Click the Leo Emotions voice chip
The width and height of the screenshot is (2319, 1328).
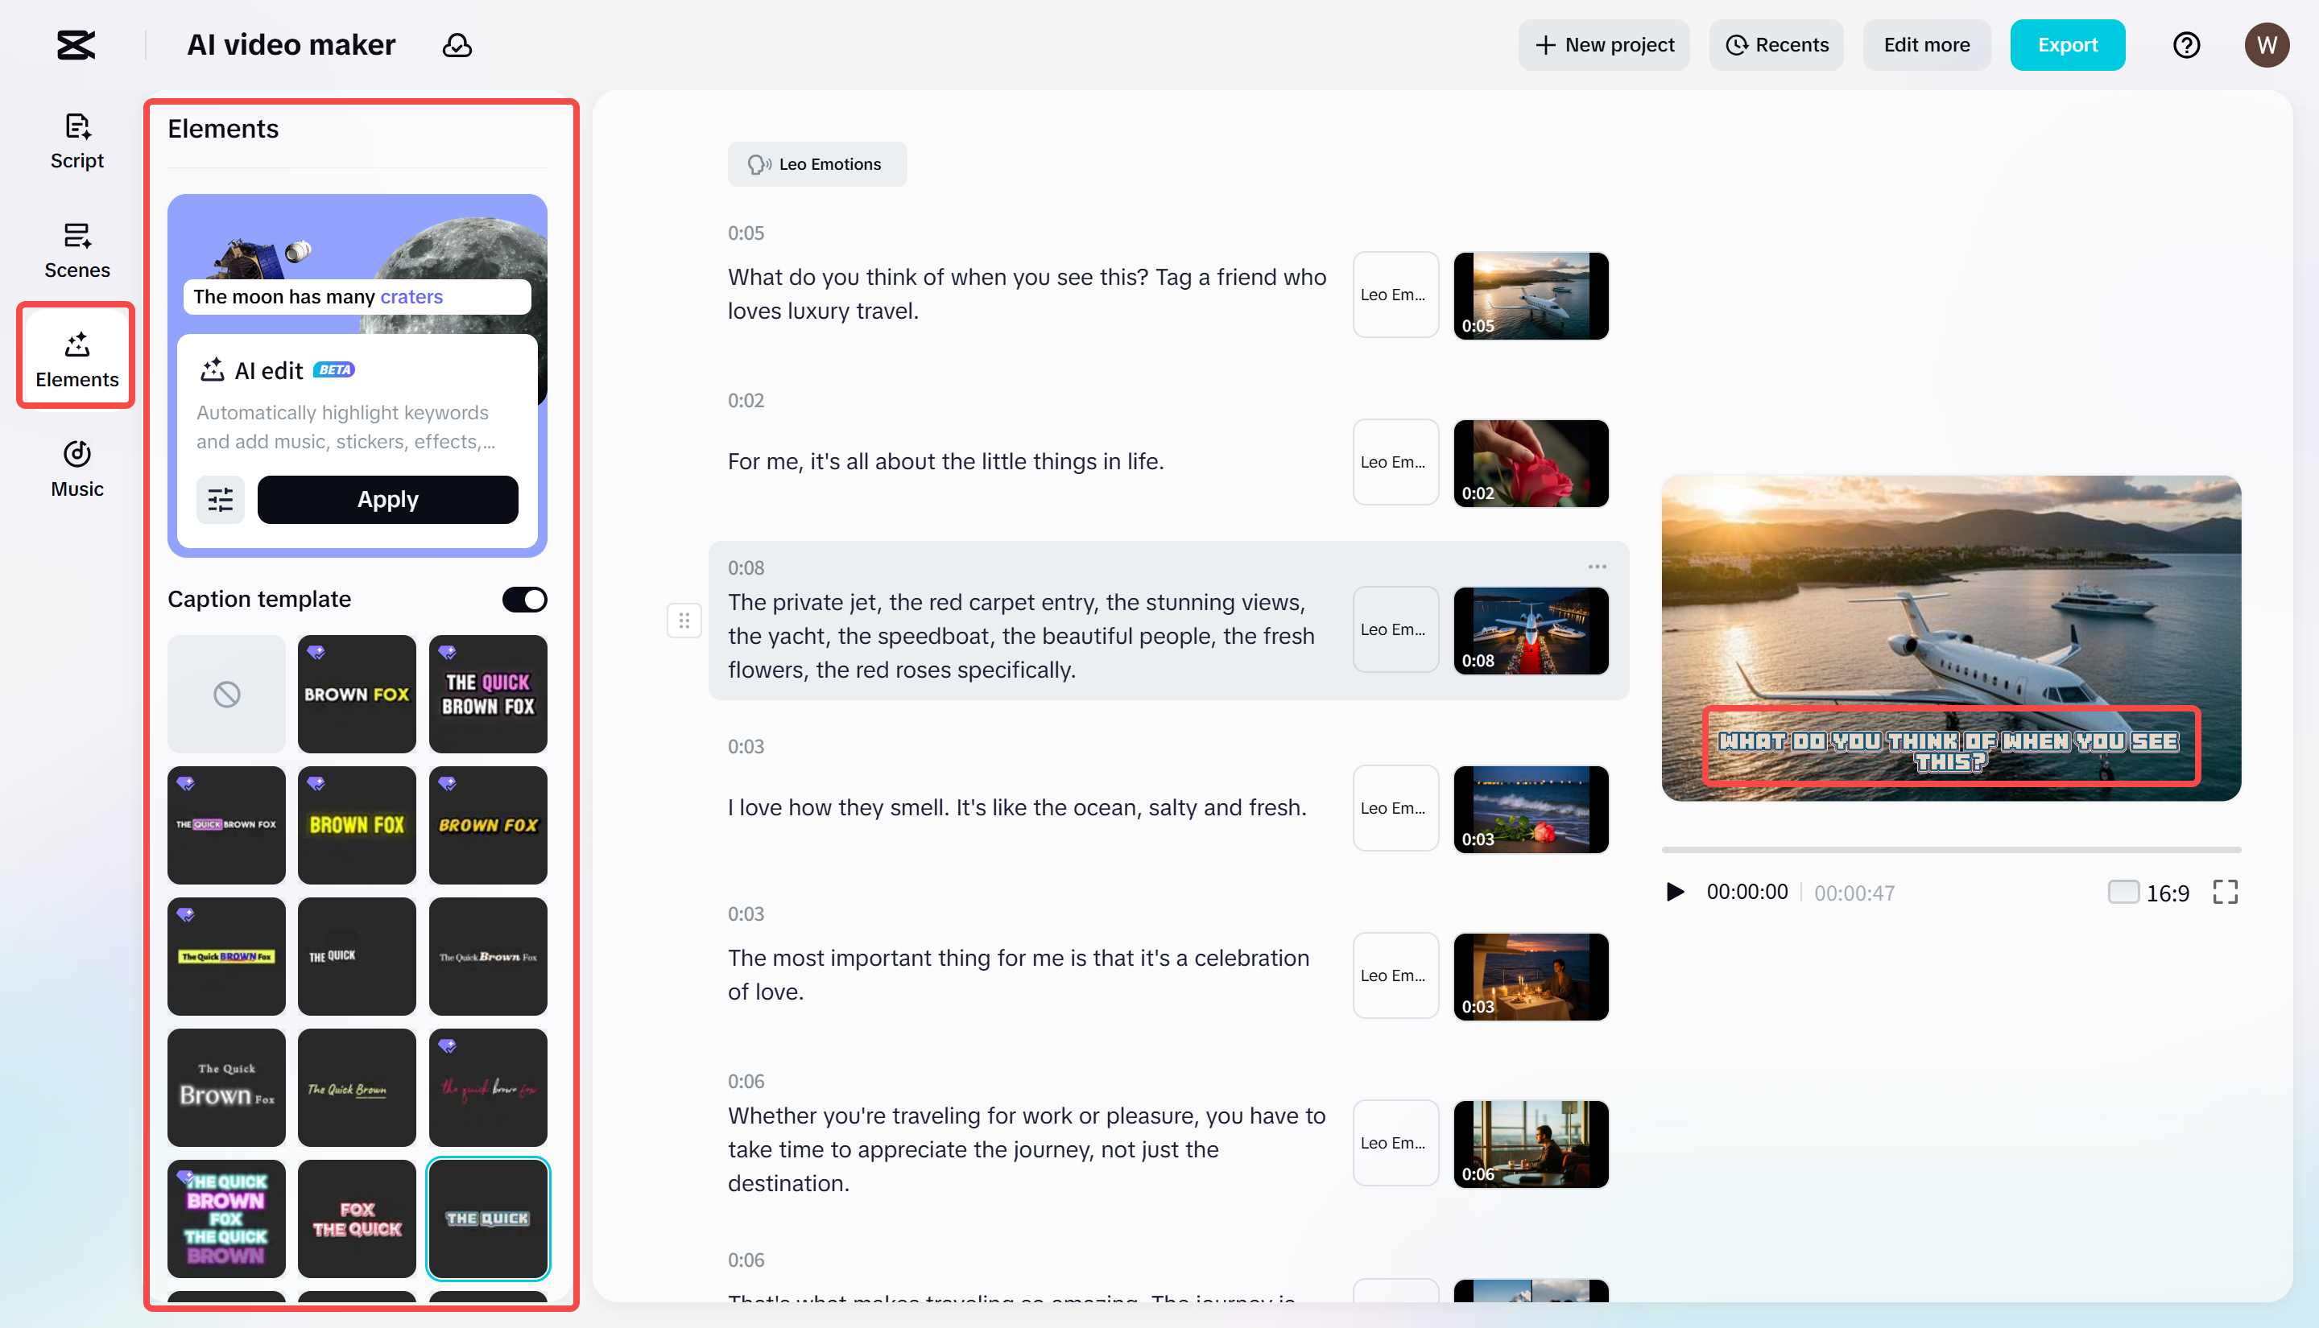point(816,164)
